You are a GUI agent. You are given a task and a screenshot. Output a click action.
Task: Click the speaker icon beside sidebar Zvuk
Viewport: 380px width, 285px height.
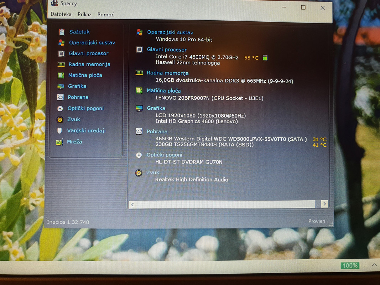60,119
